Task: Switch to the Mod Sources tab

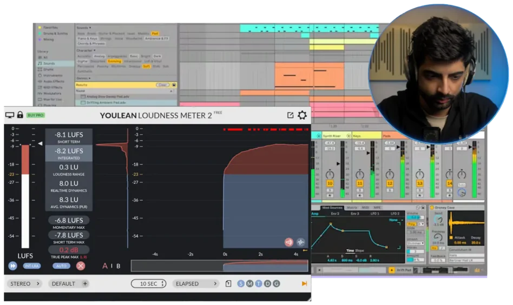Action: [x=332, y=208]
